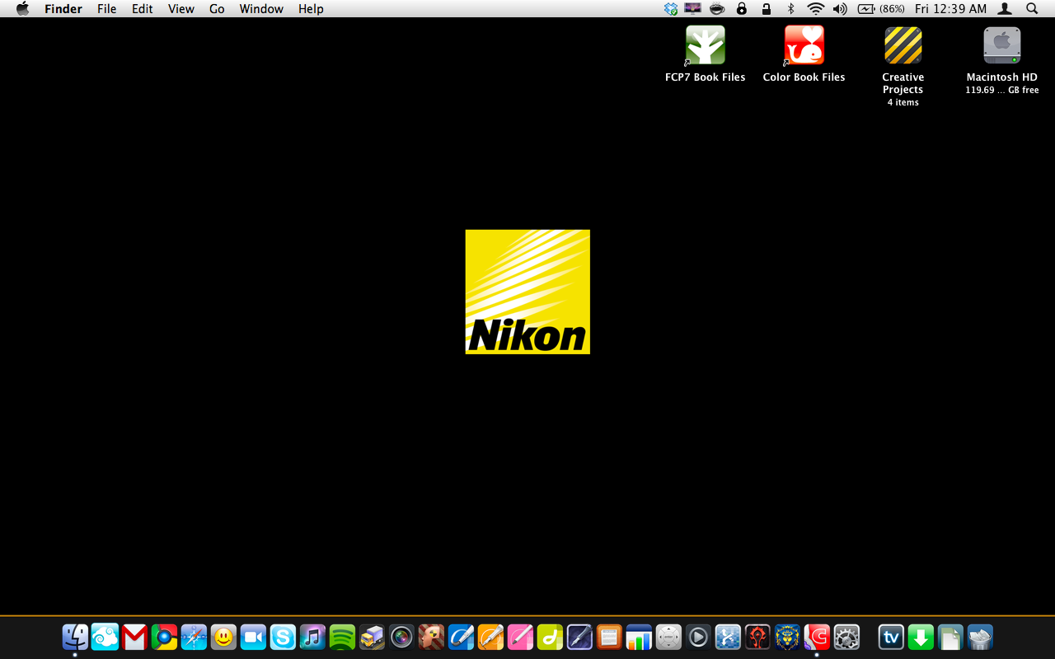This screenshot has height=659, width=1055.
Task: Open the Bluetooth status menu
Action: tap(791, 8)
